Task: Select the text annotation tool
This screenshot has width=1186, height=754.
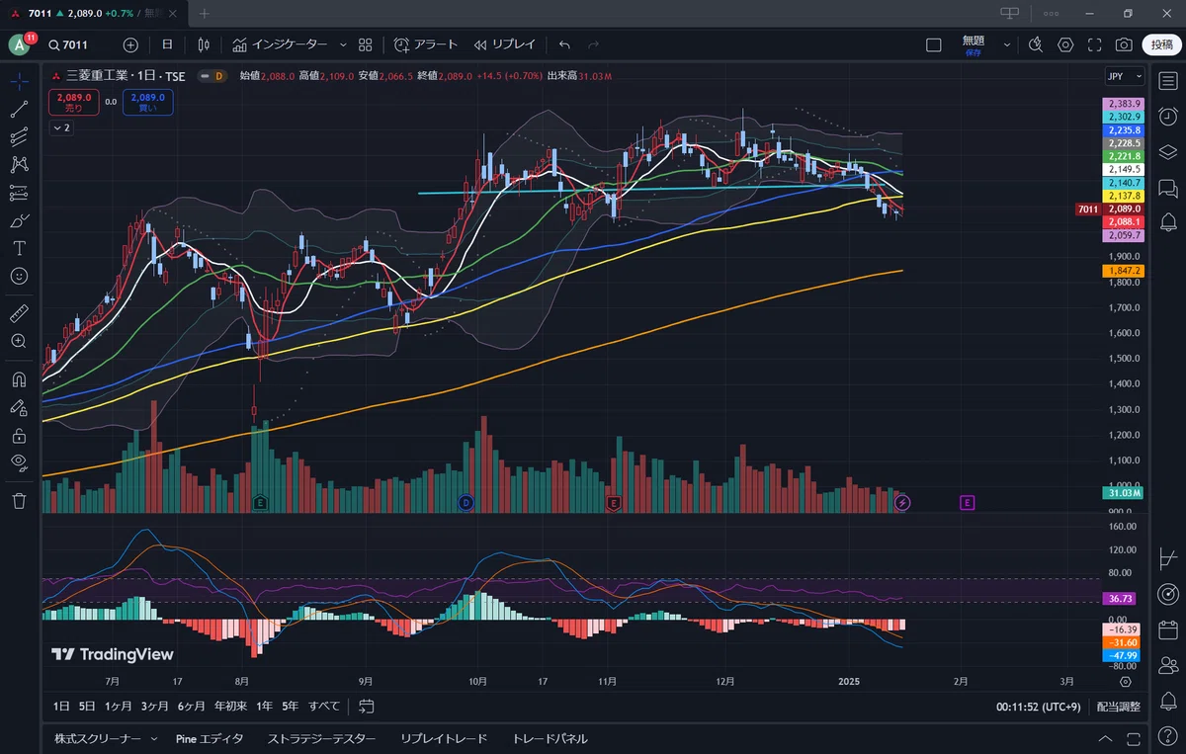Action: 19,248
